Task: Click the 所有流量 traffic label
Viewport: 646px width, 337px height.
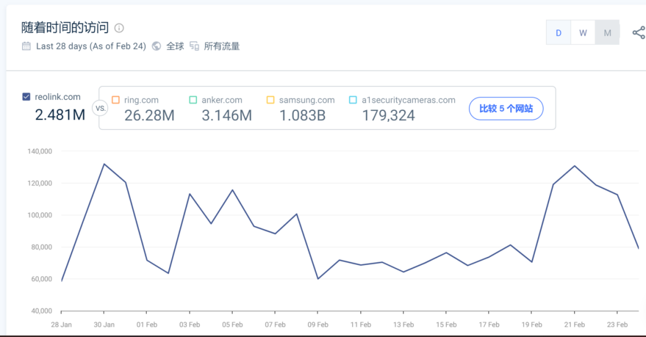Action: click(222, 46)
